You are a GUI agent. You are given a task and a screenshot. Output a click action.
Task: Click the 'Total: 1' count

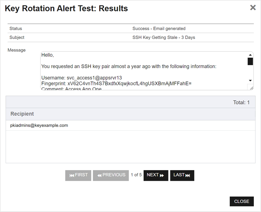click(x=241, y=102)
